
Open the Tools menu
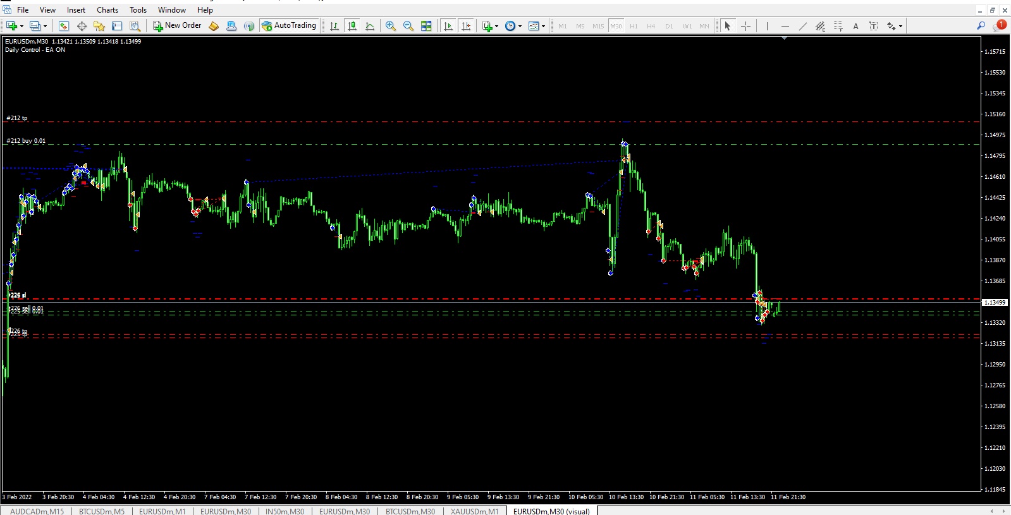coord(138,9)
